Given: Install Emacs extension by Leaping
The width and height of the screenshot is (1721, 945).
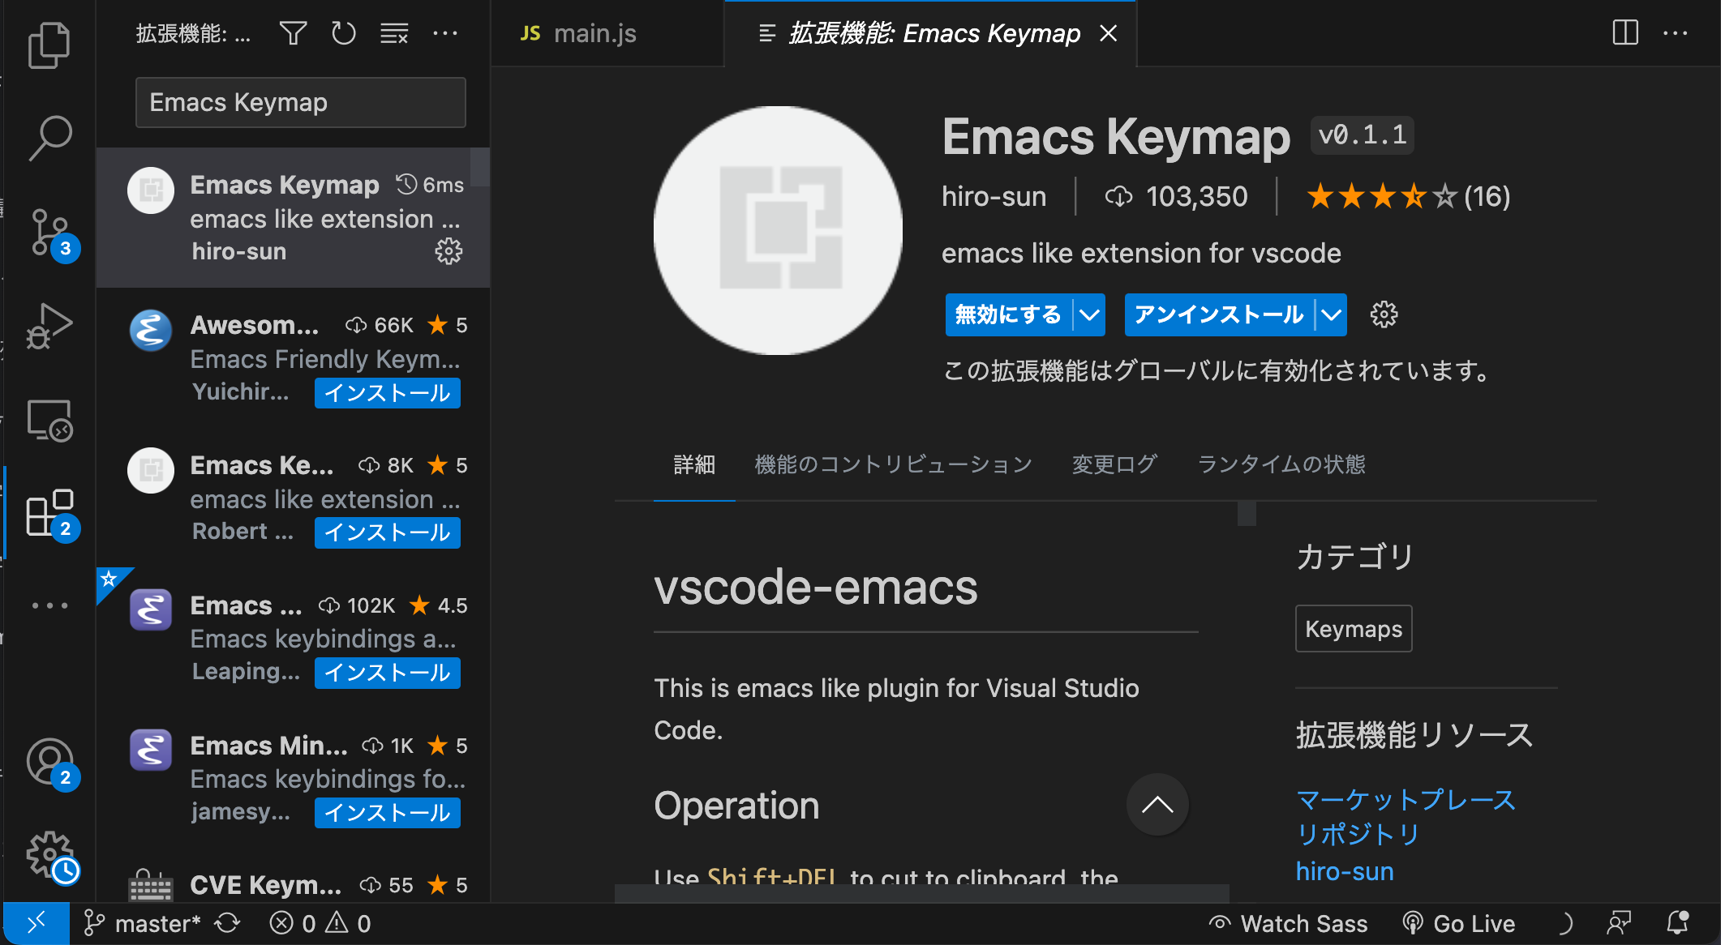Looking at the screenshot, I should click(x=388, y=673).
